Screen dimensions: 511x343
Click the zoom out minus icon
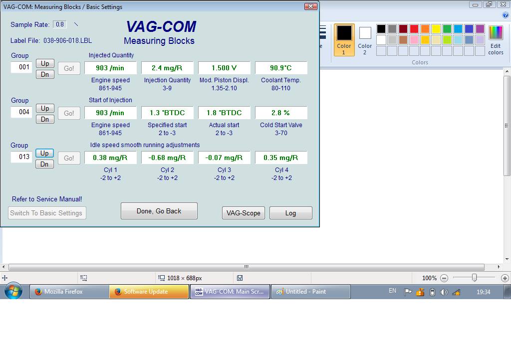(444, 278)
